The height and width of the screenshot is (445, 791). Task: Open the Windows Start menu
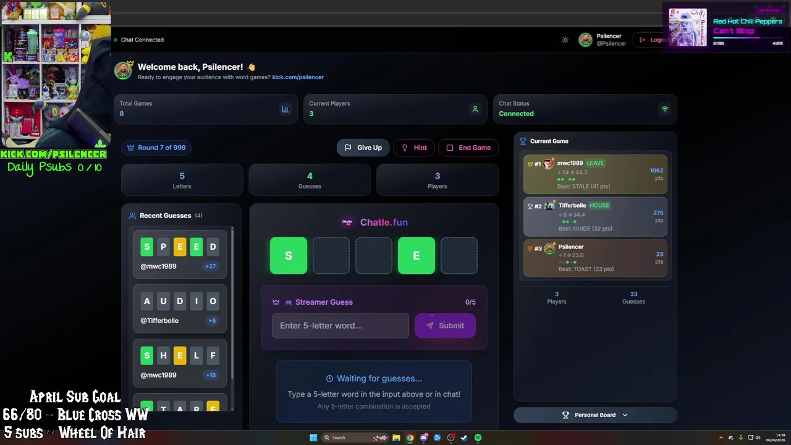pos(313,438)
